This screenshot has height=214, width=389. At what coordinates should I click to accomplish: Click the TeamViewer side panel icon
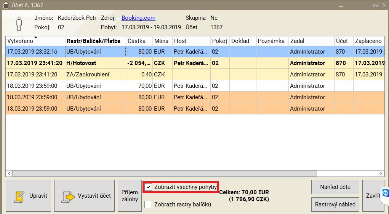click(x=385, y=193)
